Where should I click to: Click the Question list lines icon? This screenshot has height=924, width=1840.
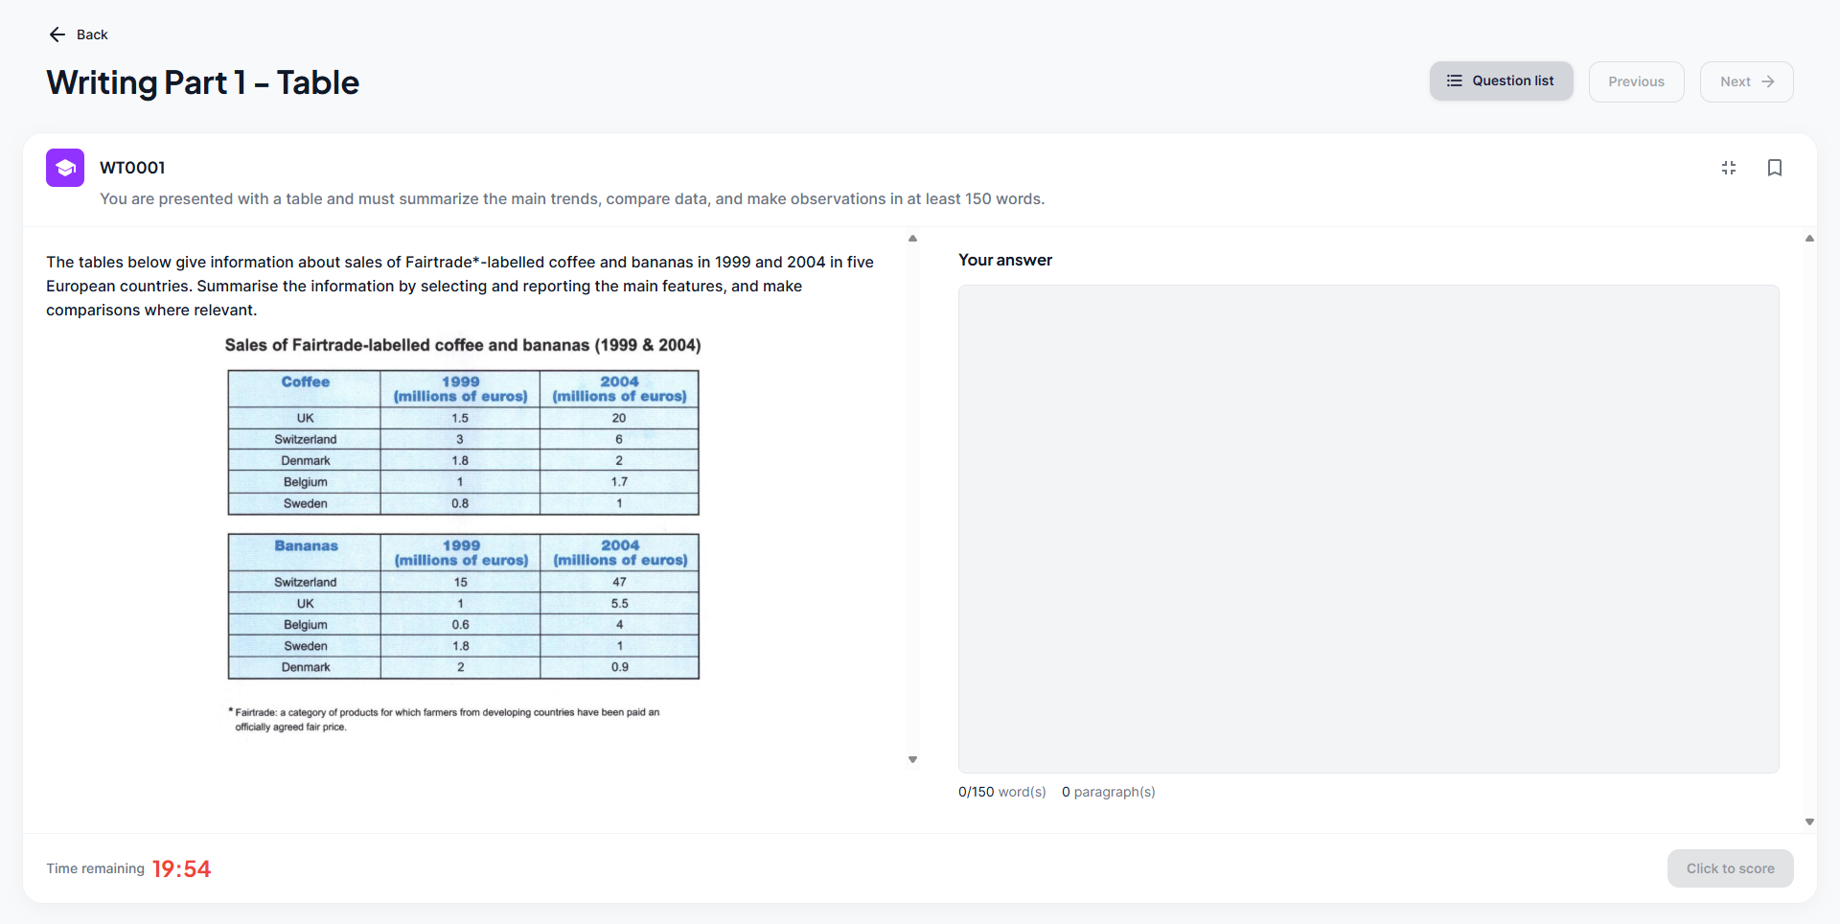tap(1455, 81)
